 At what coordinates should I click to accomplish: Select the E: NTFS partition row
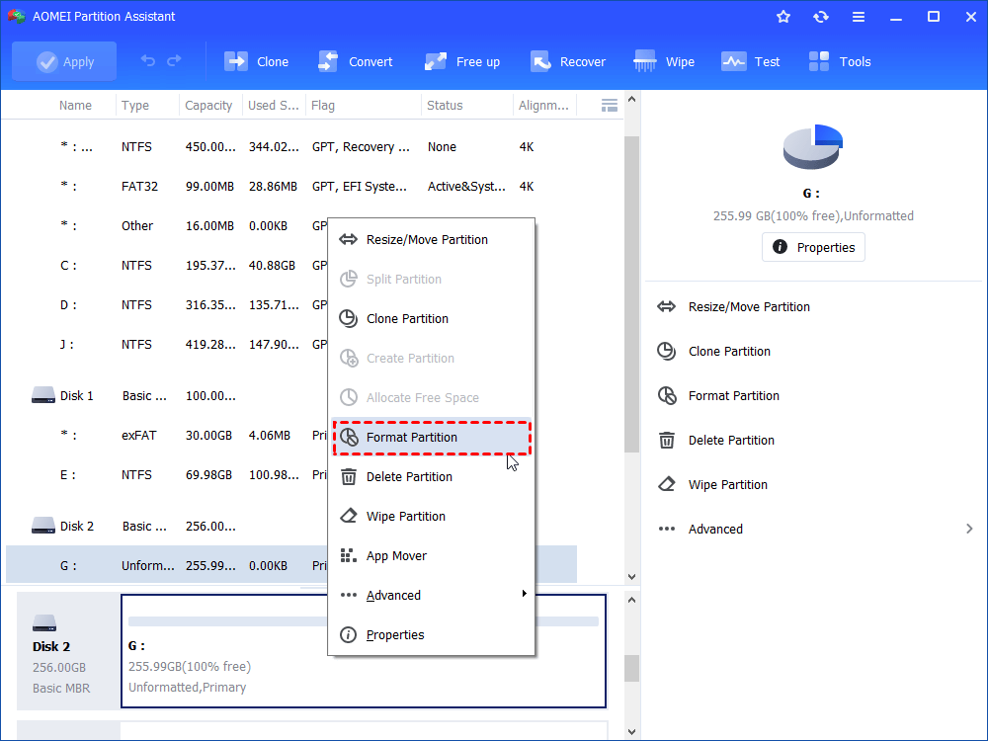(x=291, y=475)
